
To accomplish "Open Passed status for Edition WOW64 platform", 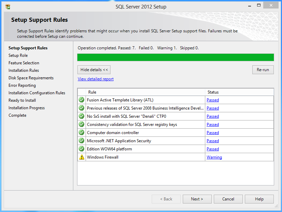I will (213, 149).
